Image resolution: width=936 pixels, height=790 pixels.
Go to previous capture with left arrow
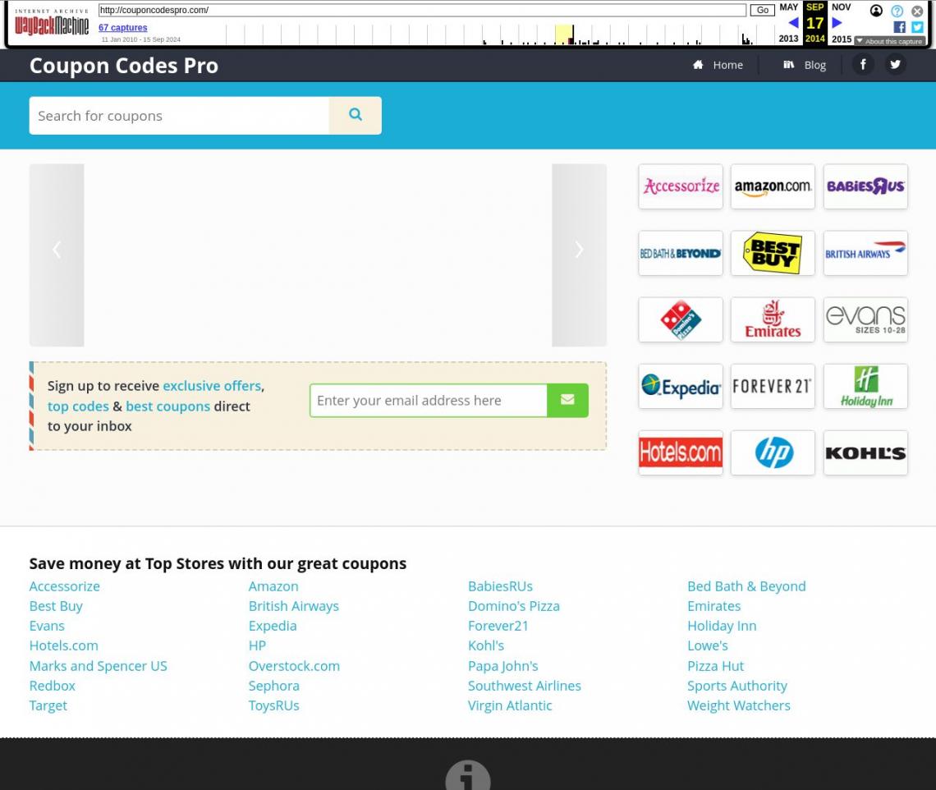pos(793,23)
